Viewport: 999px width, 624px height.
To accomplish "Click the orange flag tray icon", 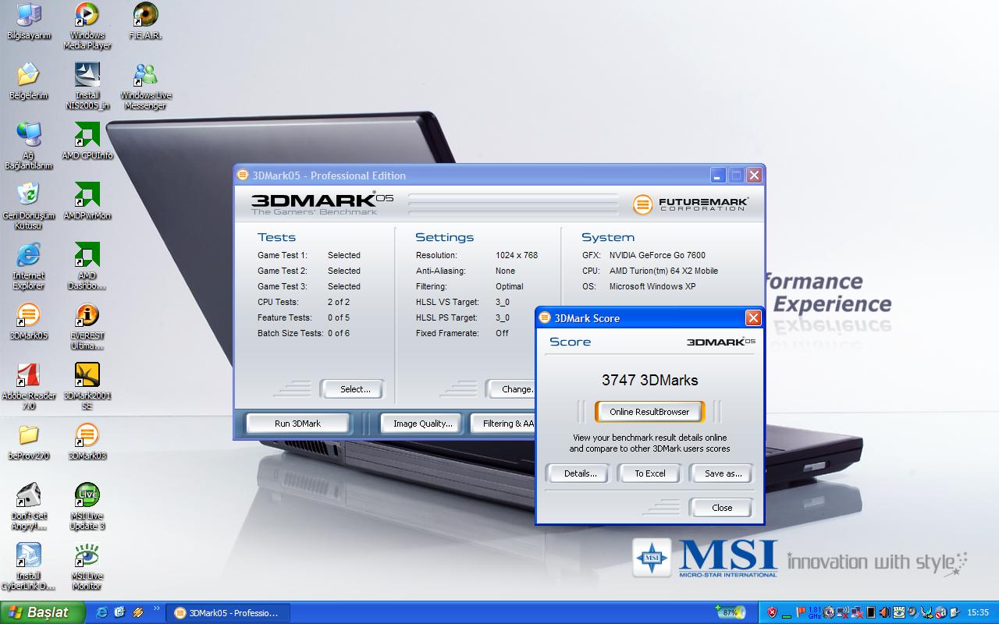I will pos(801,612).
